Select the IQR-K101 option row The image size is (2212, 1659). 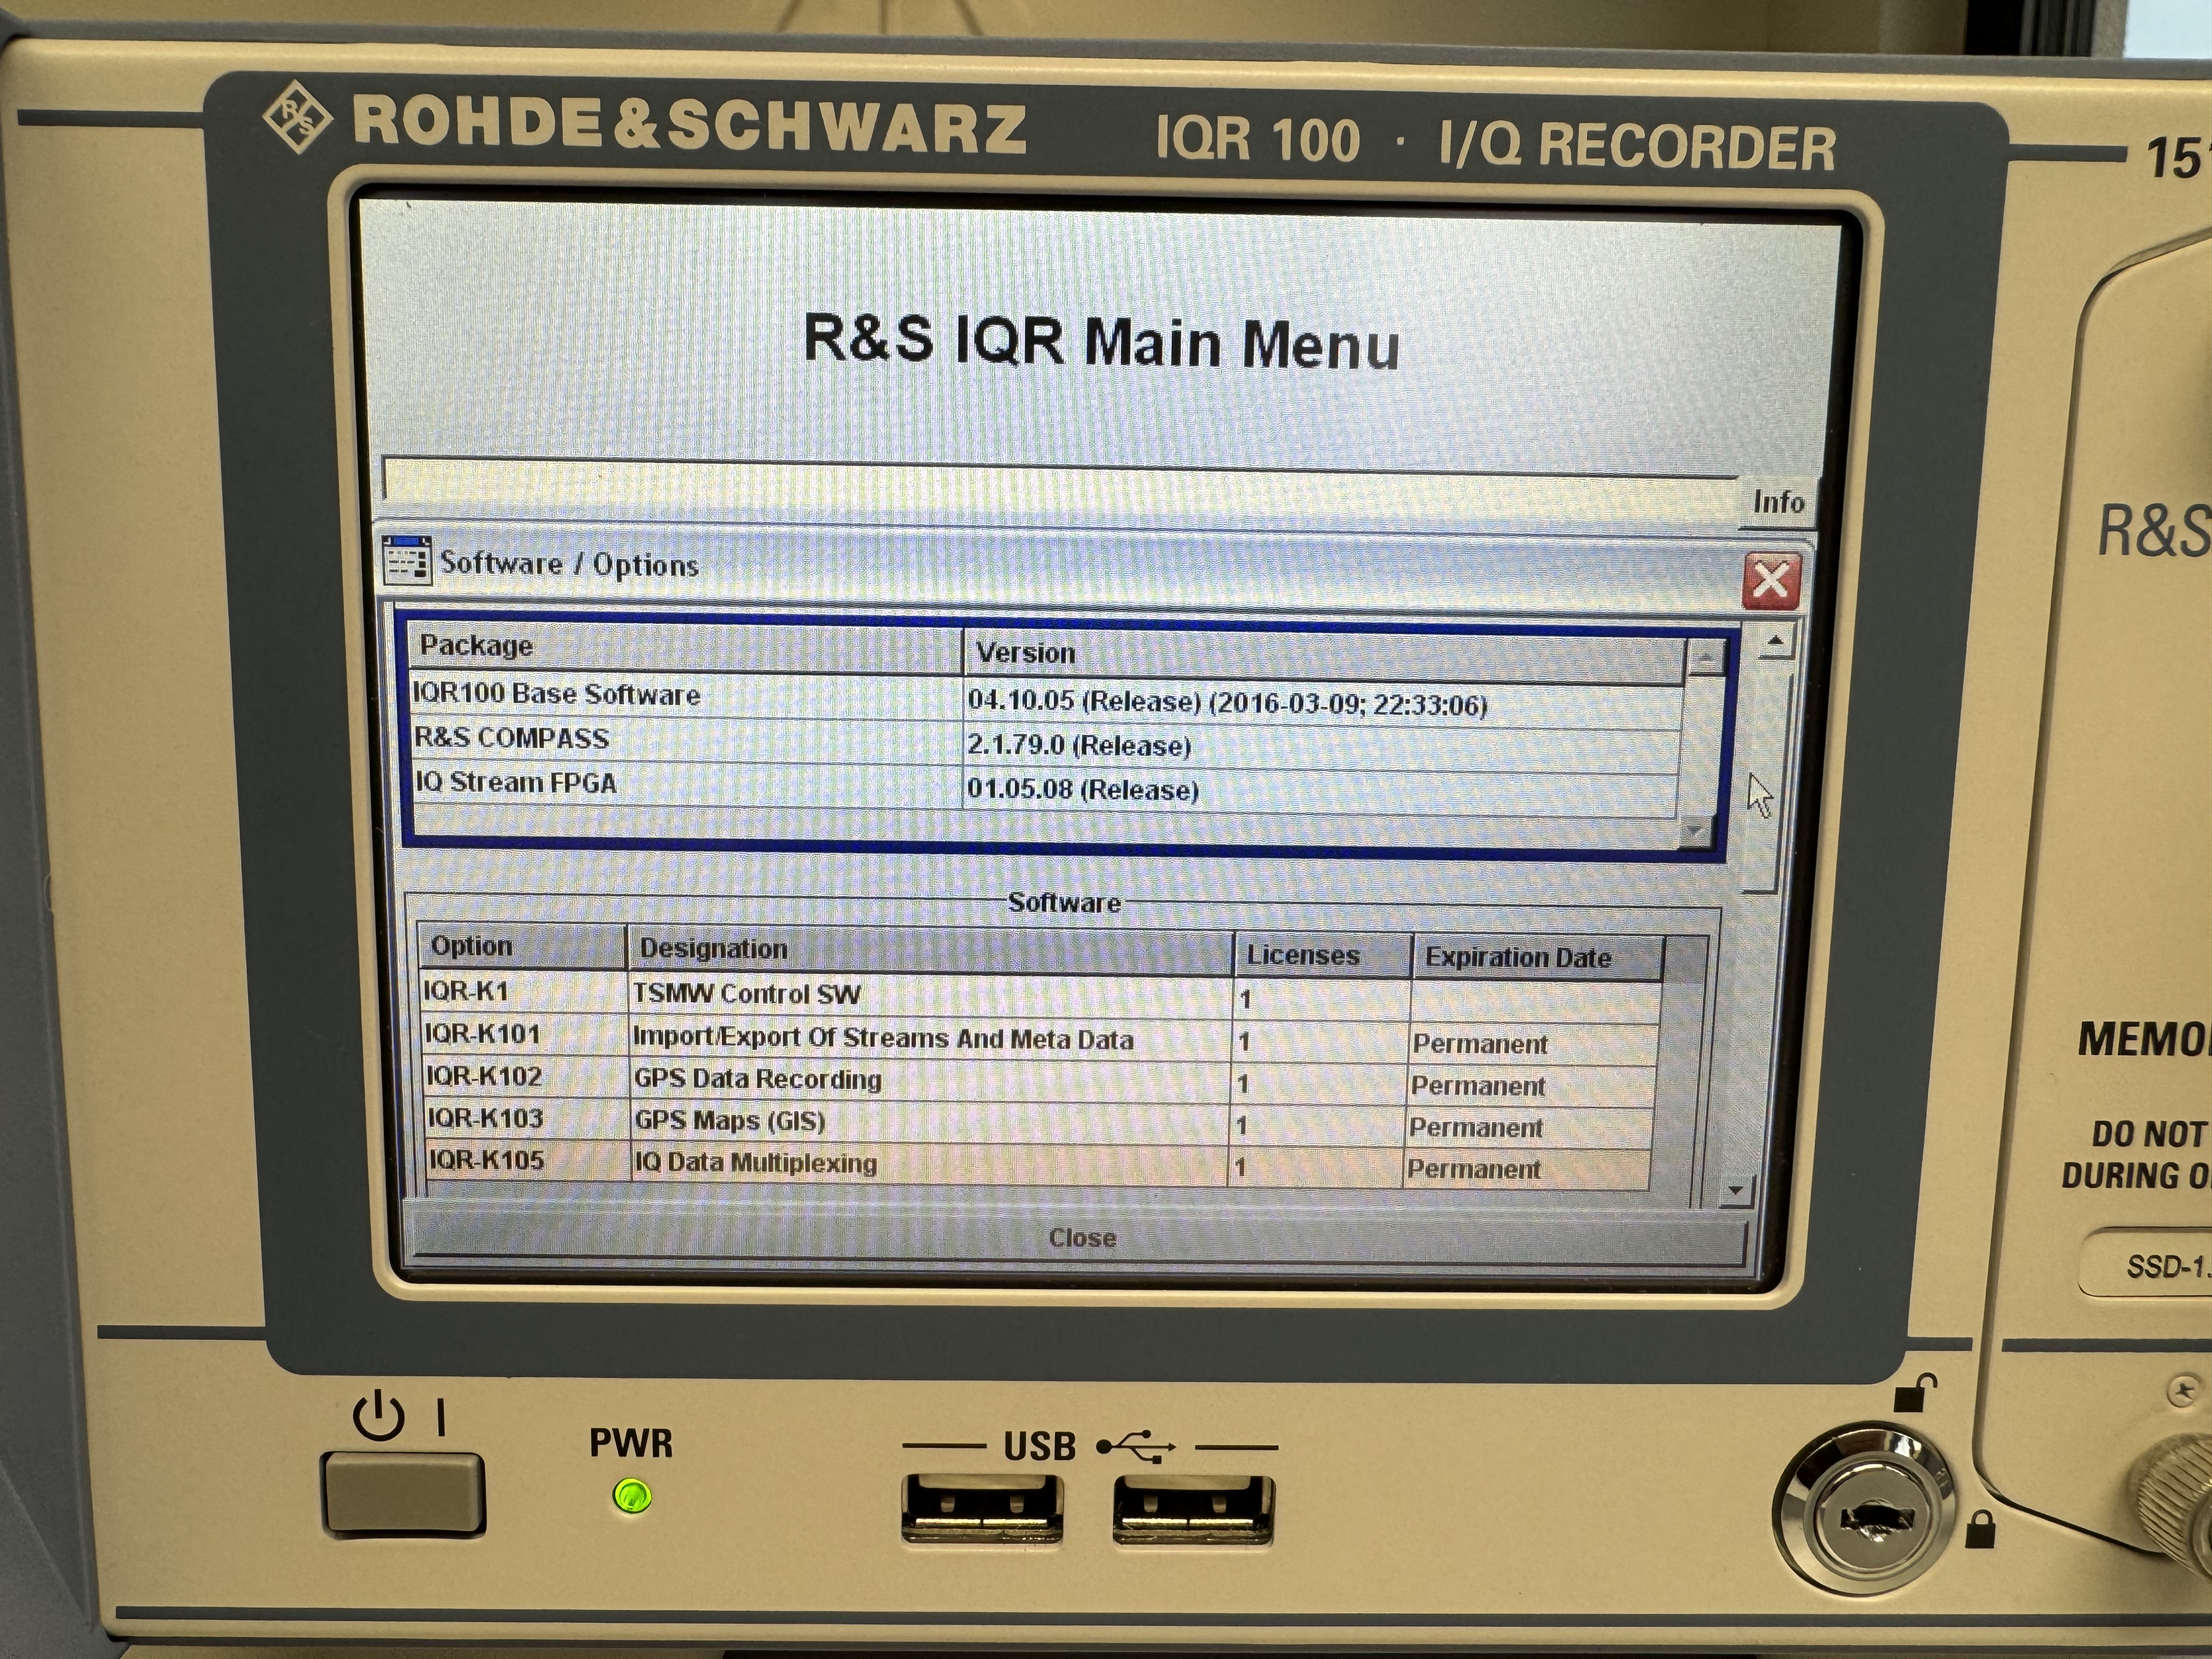point(1040,1038)
